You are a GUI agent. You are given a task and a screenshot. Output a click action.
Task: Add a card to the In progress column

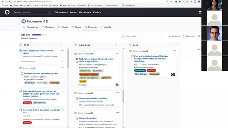tap(117, 45)
